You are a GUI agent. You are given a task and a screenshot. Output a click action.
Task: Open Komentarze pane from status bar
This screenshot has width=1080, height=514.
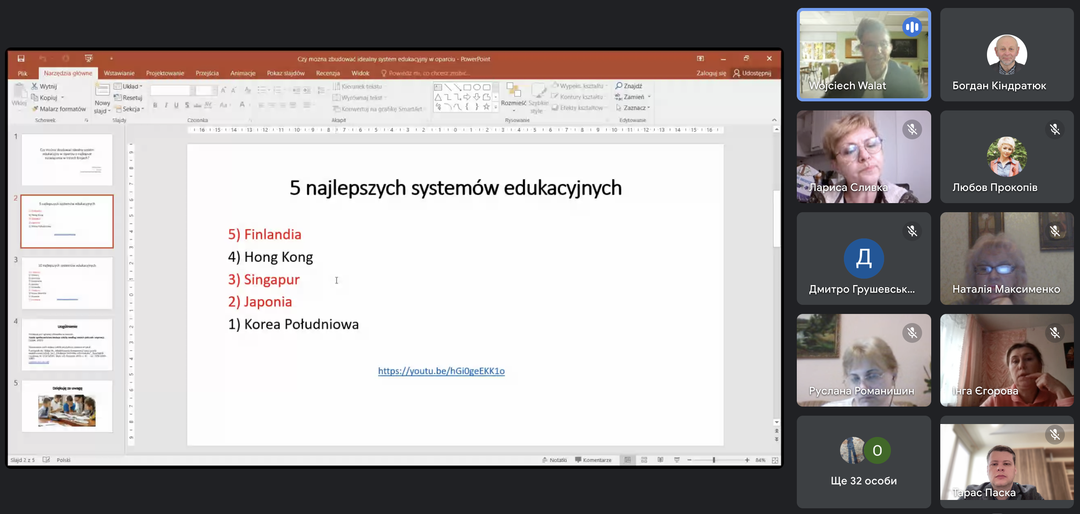(593, 460)
